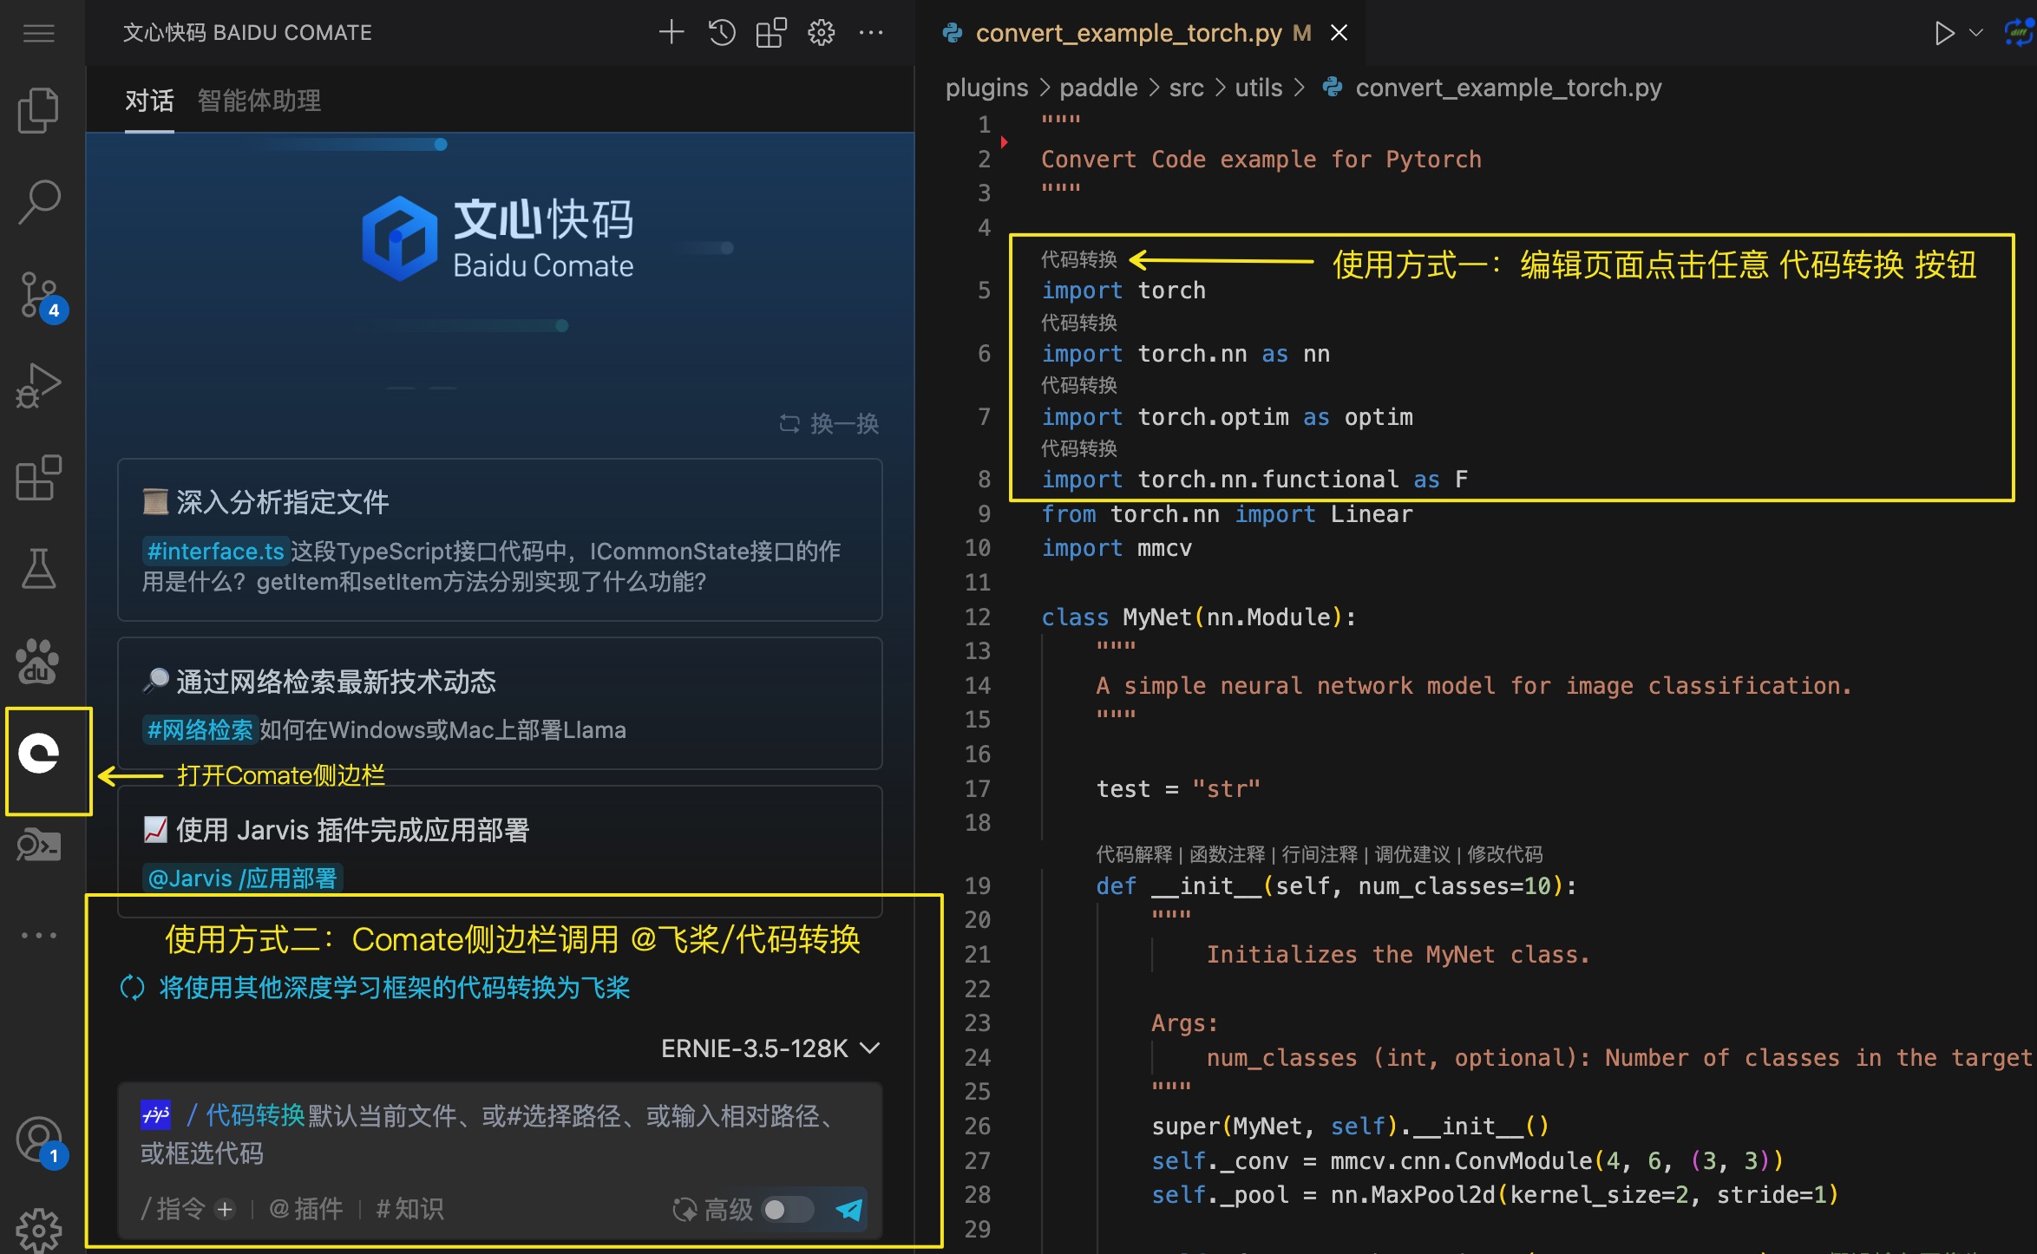Open Source Control with 4 badge

pyautogui.click(x=38, y=295)
